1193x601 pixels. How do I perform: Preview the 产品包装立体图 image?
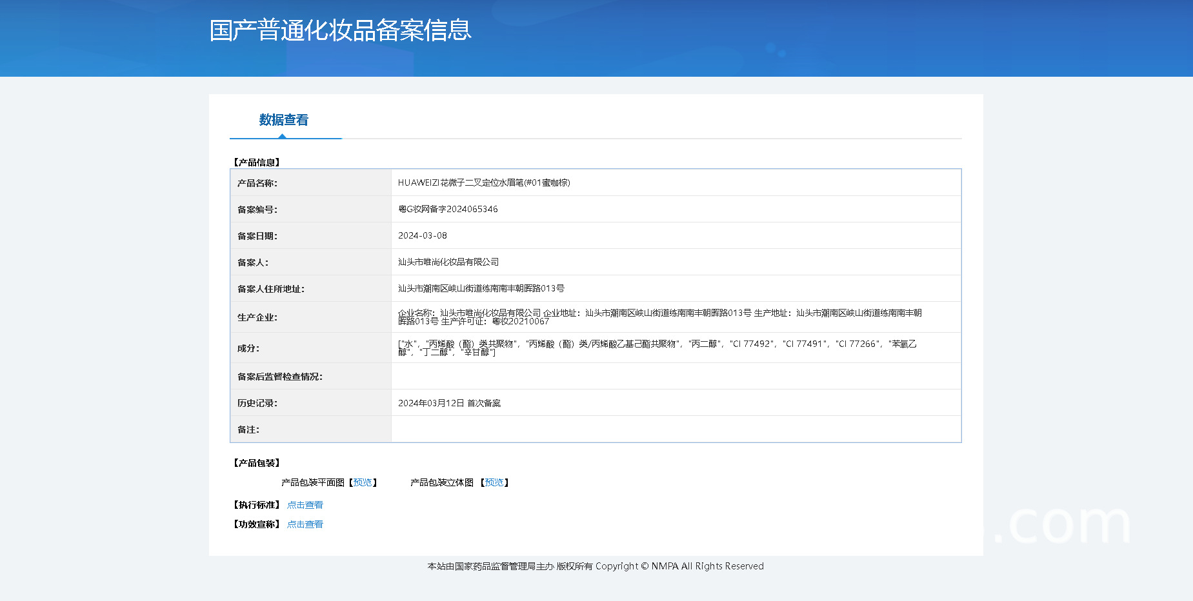coord(494,482)
